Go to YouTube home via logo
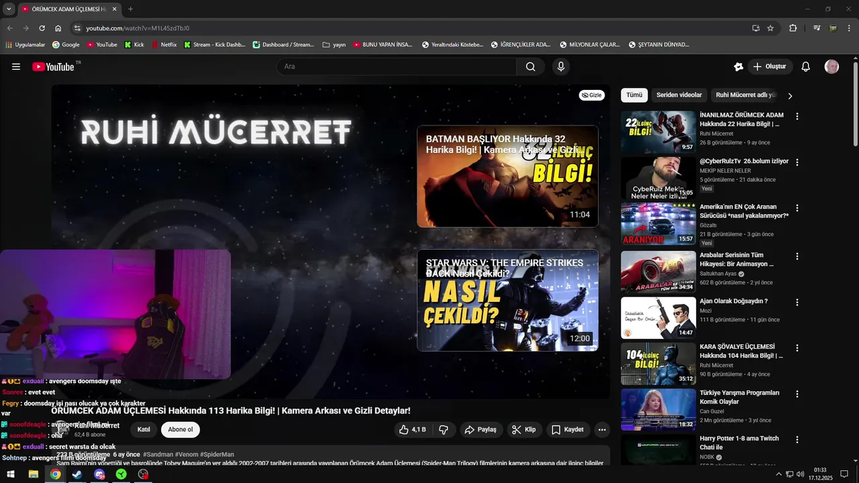Viewport: 859px width, 483px height. coord(53,66)
